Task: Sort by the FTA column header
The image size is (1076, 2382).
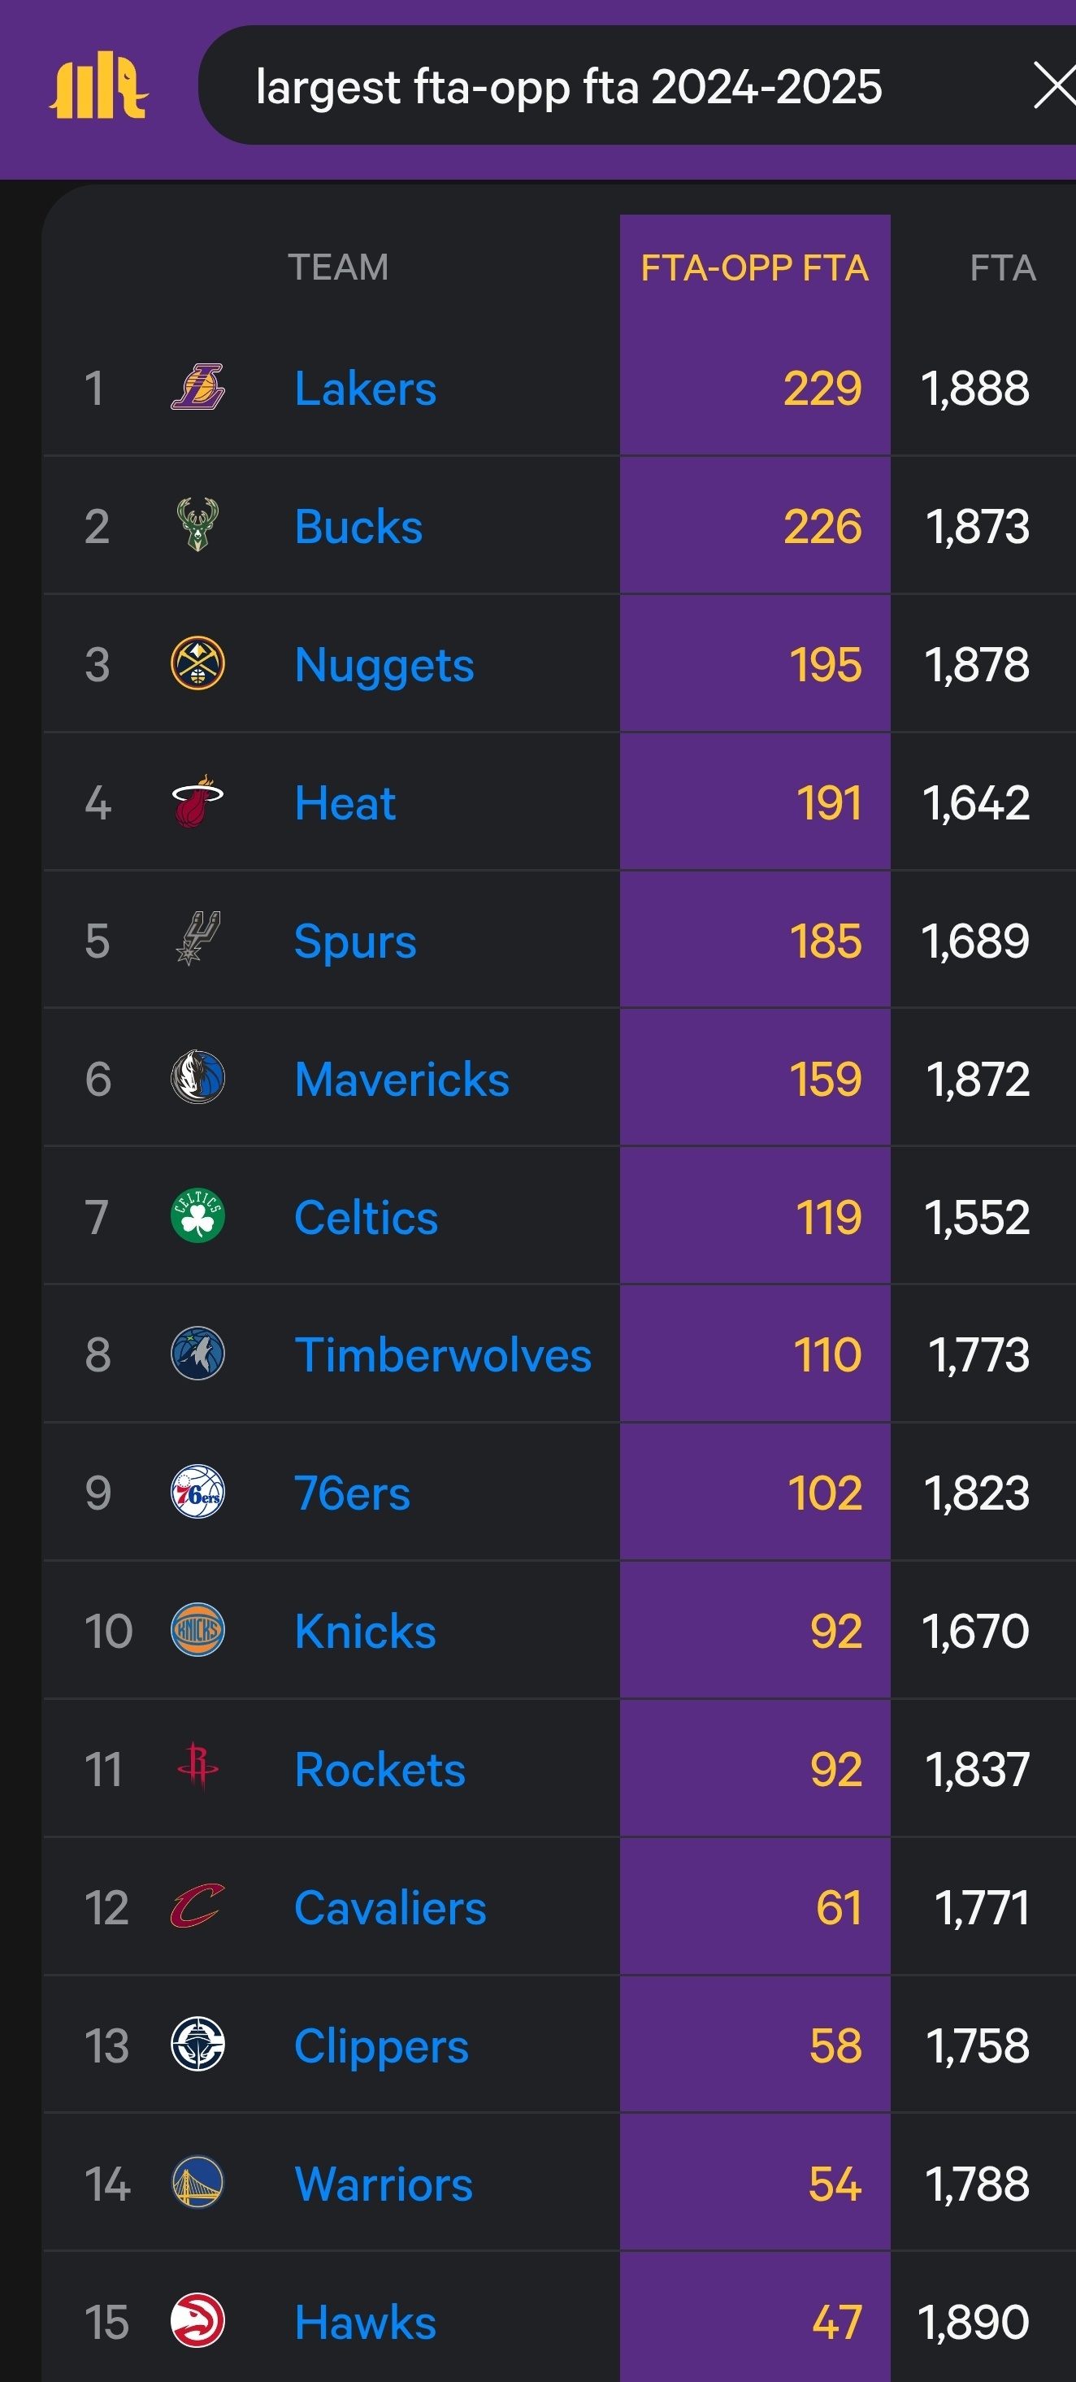Action: [1003, 268]
